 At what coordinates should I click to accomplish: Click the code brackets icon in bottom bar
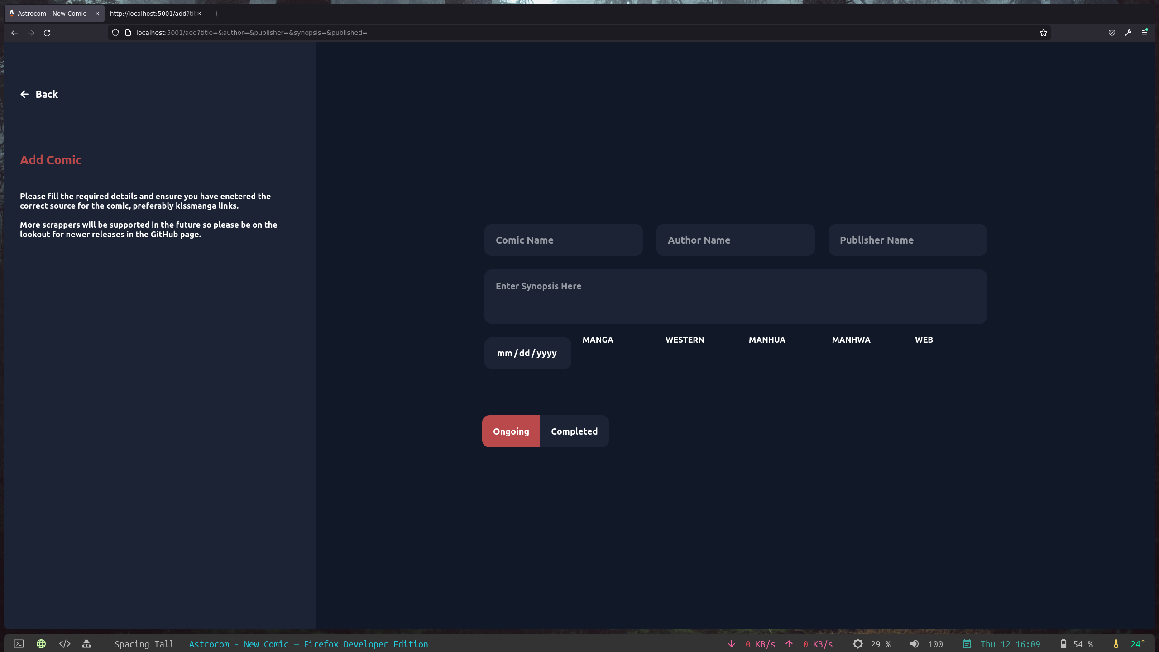click(x=65, y=644)
